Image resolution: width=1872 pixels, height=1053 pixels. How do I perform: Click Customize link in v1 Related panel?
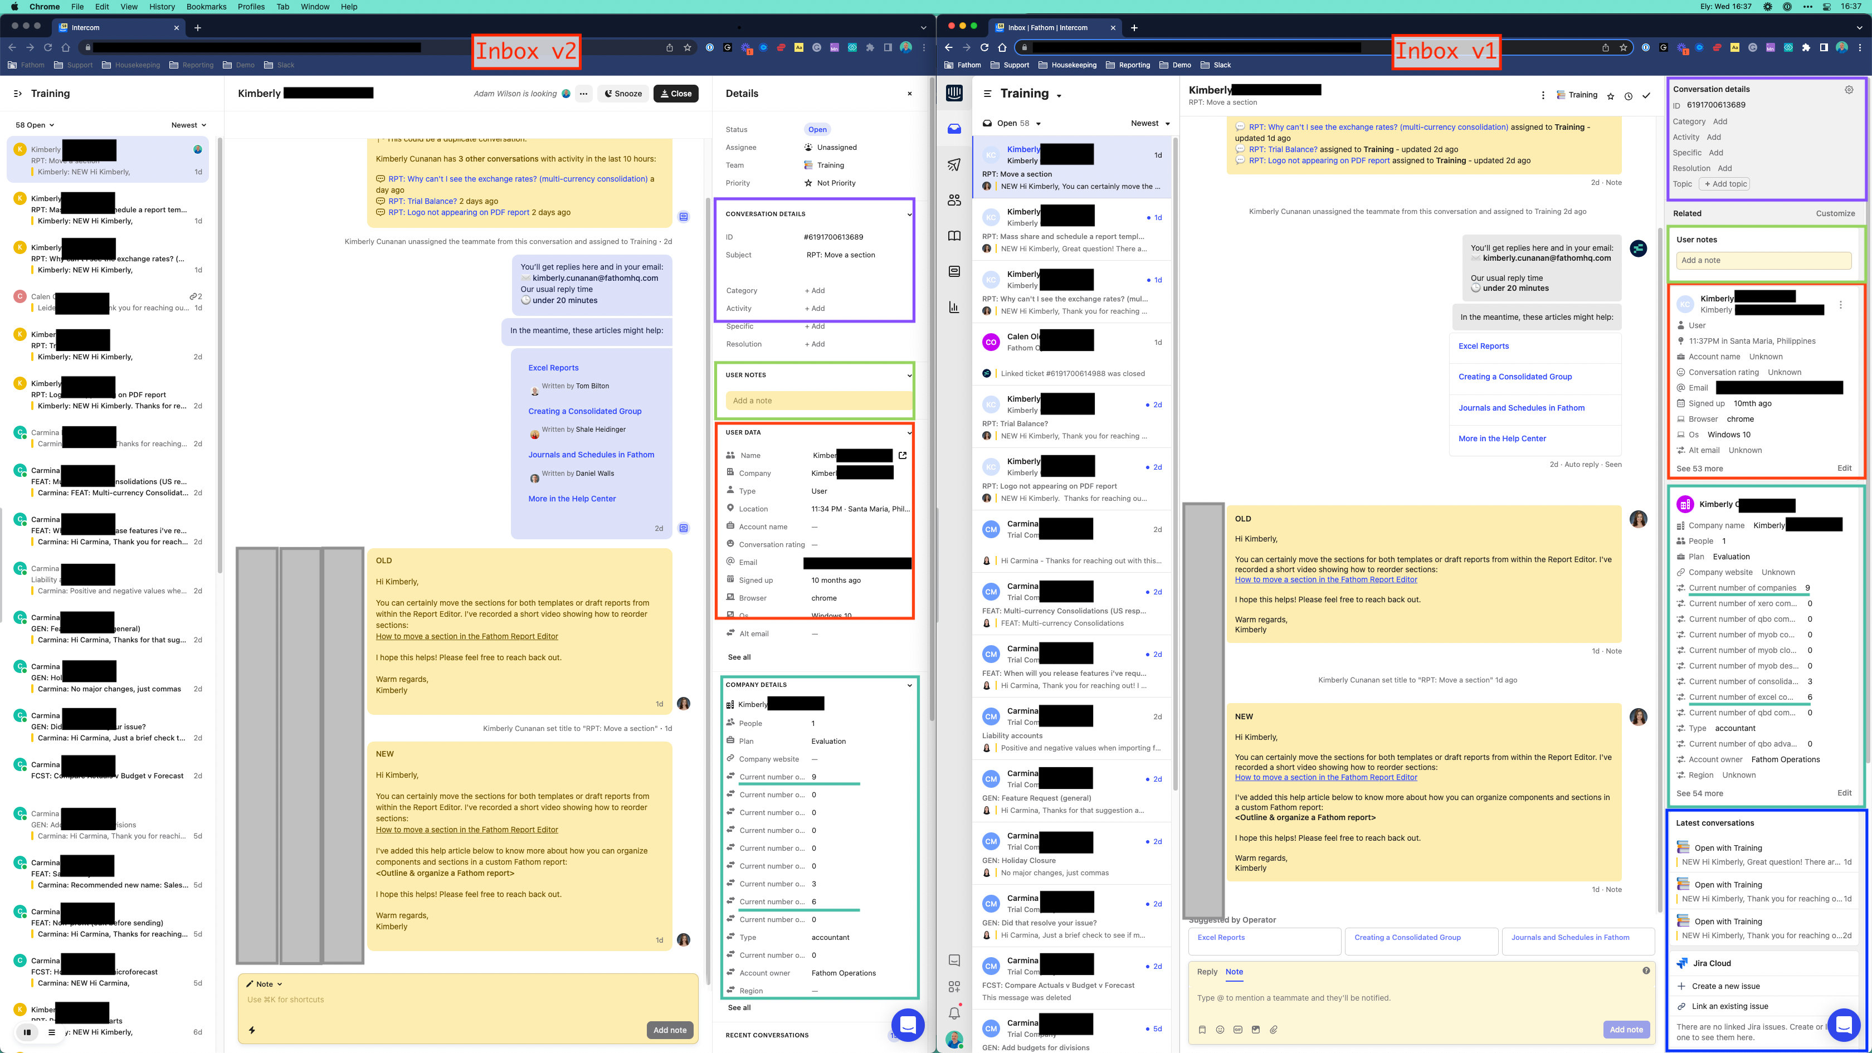1836,213
